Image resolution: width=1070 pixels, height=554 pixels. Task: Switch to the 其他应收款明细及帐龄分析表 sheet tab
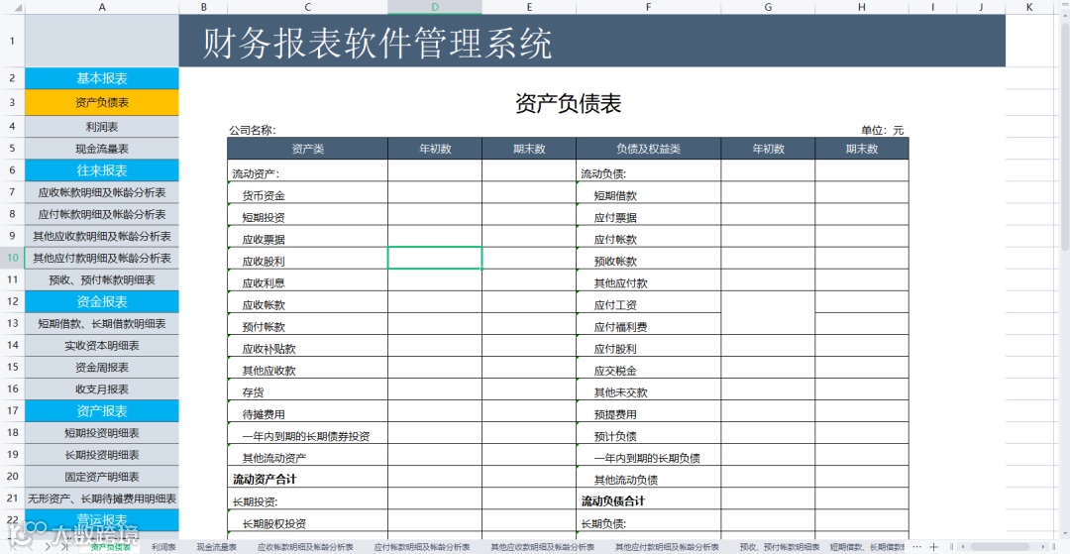coord(543,547)
